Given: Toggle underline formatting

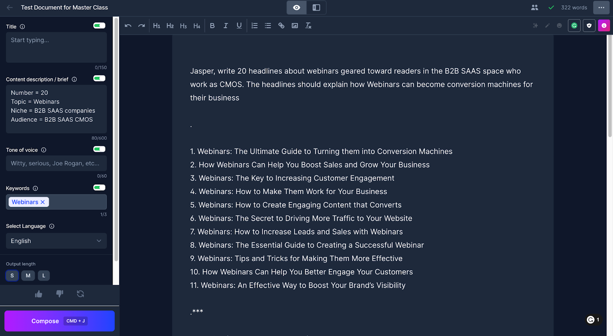Looking at the screenshot, I should click(239, 26).
